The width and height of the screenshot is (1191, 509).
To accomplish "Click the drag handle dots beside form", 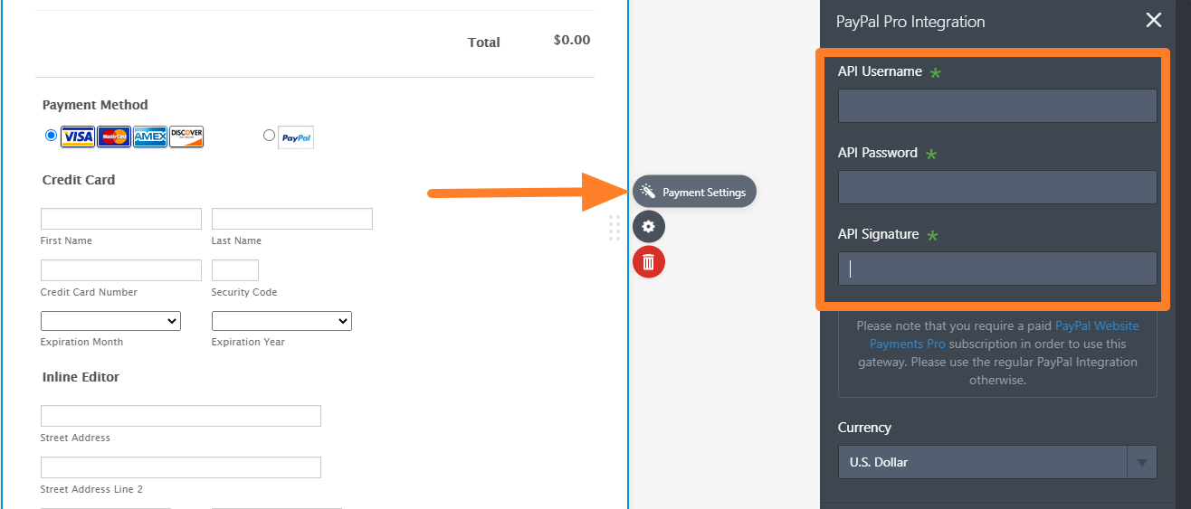I will (x=615, y=228).
